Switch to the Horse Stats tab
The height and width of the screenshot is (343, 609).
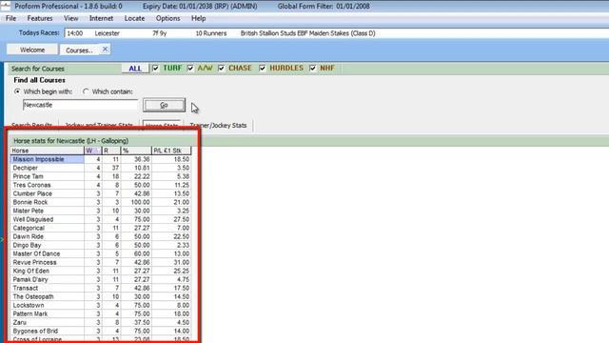[162, 125]
